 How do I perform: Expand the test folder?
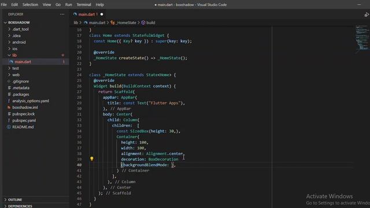pos(16,68)
